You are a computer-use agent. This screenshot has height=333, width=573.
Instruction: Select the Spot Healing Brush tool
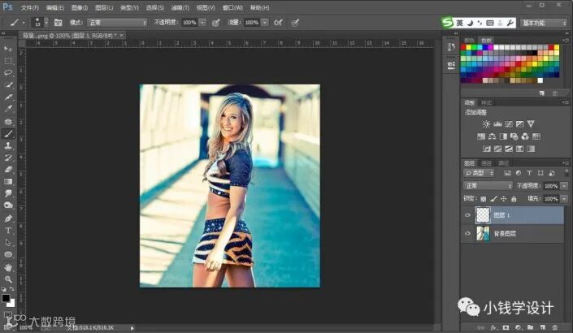coord(8,122)
